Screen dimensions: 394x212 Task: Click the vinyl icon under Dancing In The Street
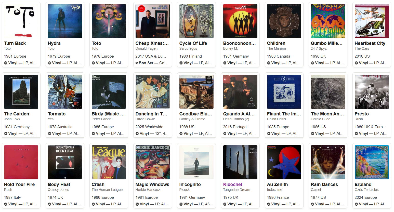[x=137, y=134]
